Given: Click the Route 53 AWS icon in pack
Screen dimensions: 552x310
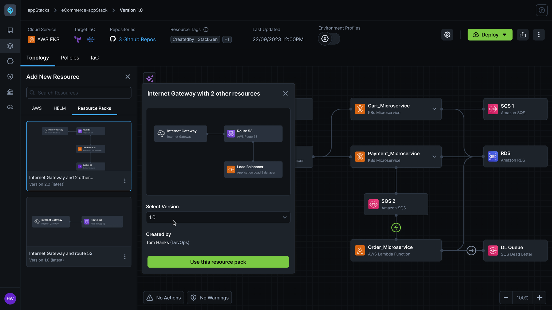Looking at the screenshot, I should click(231, 134).
